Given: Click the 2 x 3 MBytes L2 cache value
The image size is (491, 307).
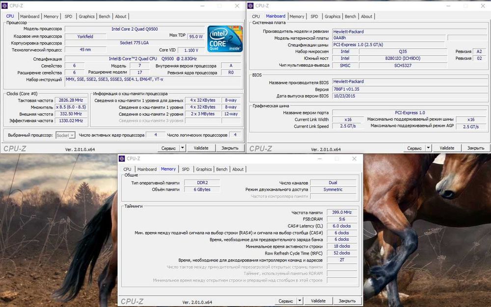Looking at the screenshot, I should point(203,114).
